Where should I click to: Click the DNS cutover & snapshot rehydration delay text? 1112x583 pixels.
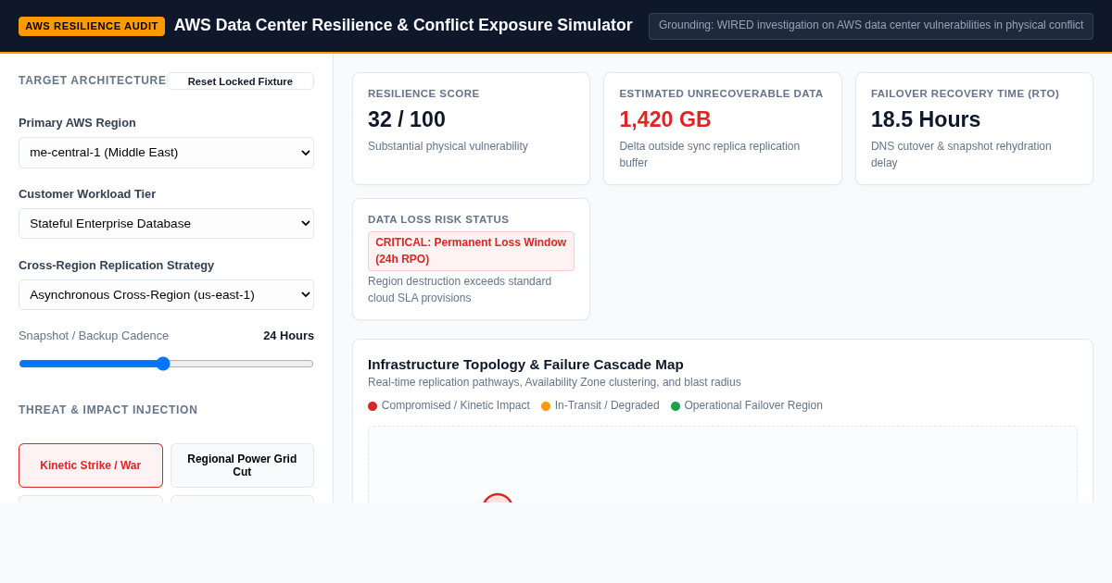pyautogui.click(x=961, y=155)
